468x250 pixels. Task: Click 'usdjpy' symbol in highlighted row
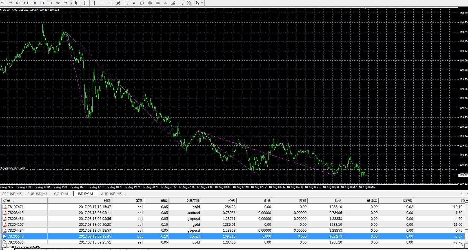point(194,236)
